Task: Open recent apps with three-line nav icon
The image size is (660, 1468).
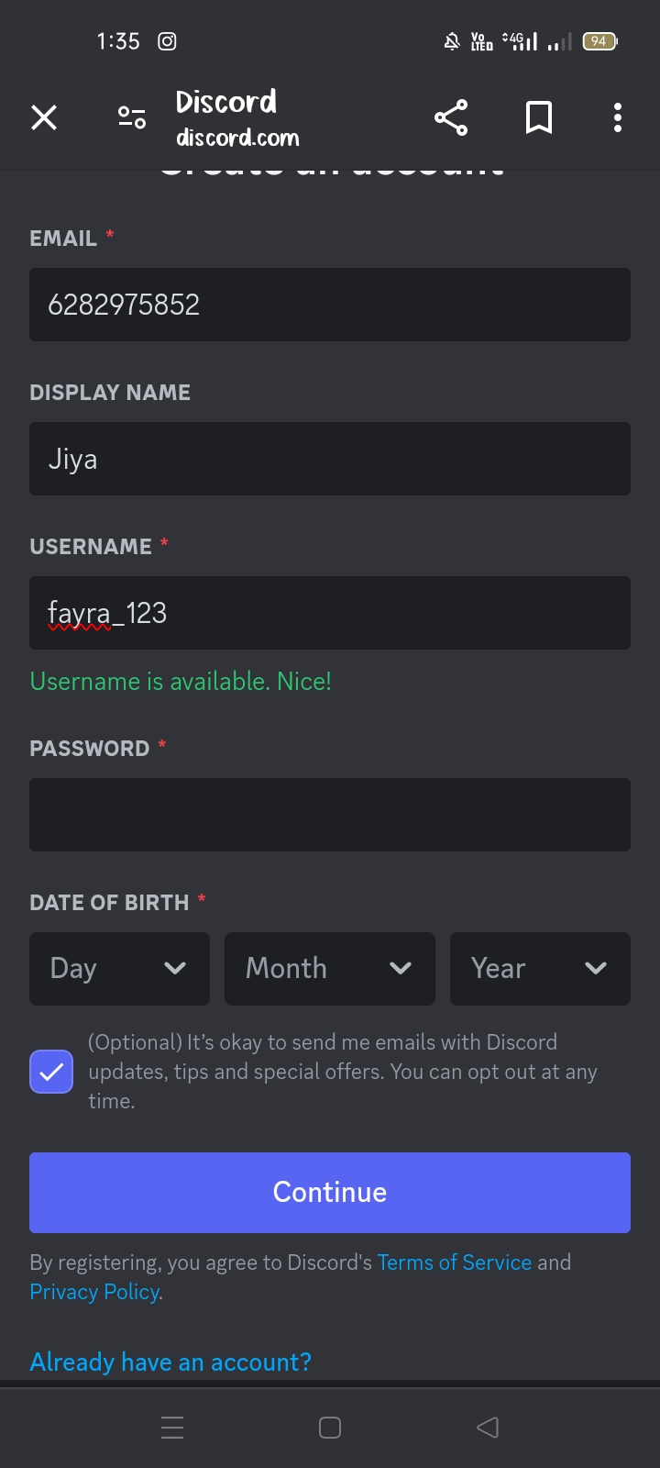Action: coord(172,1428)
